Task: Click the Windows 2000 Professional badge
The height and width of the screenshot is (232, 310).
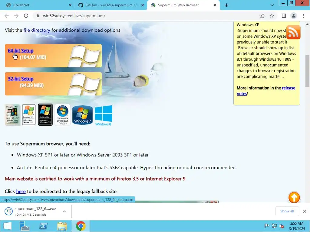Action: [12, 115]
